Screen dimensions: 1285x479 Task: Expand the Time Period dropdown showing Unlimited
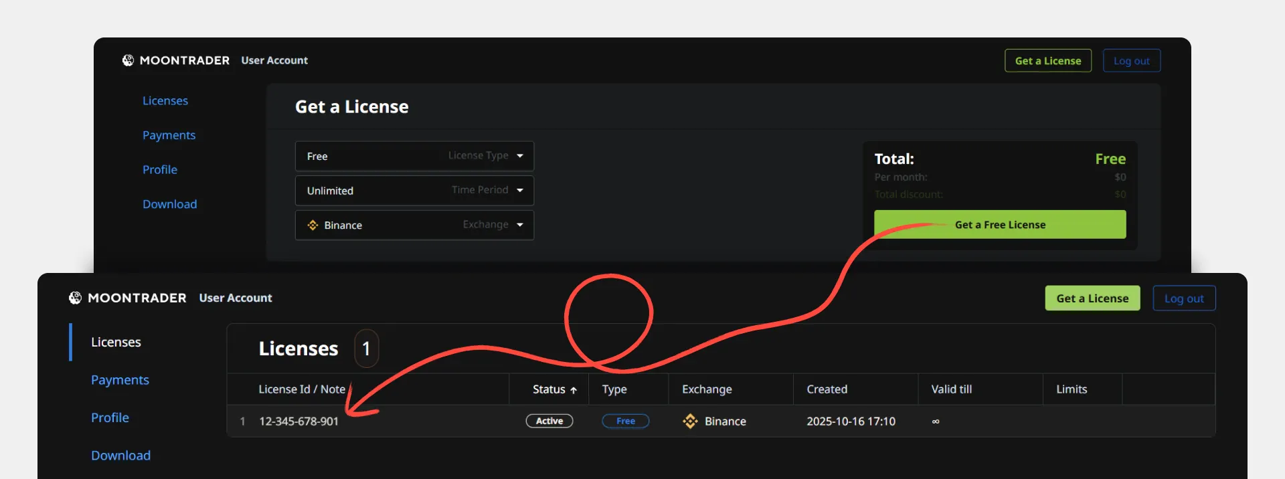pos(414,191)
